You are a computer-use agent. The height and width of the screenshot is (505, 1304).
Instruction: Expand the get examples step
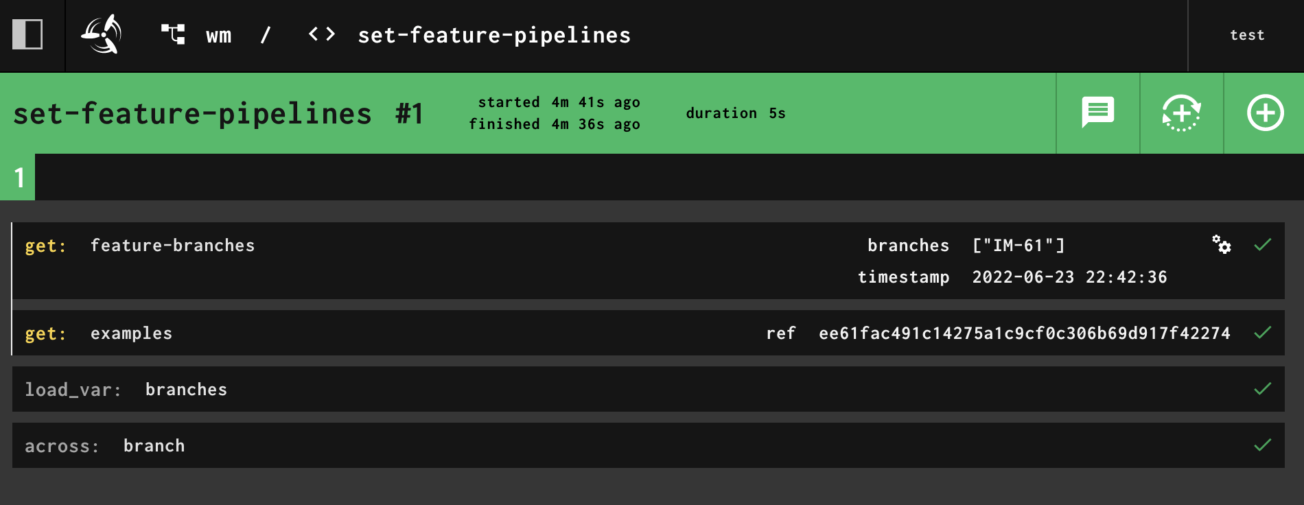point(131,333)
